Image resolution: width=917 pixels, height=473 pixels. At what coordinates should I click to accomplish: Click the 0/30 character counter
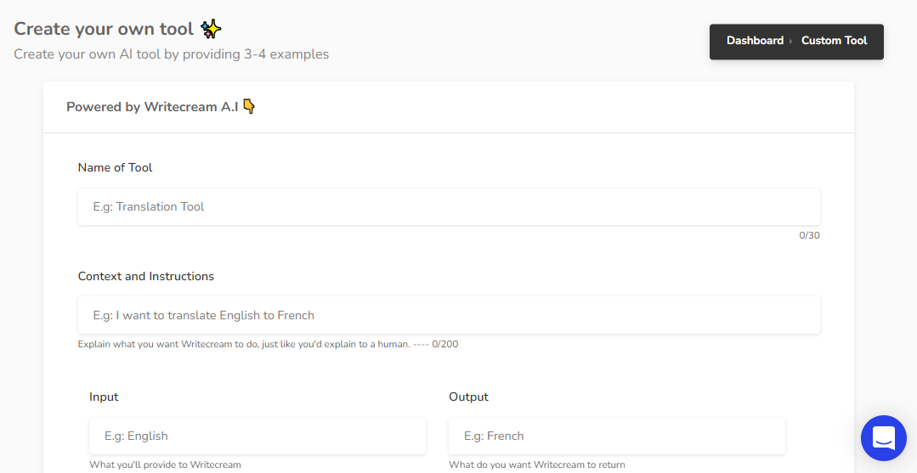coord(809,235)
